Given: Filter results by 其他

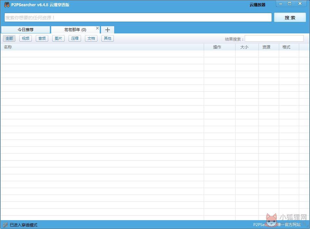Looking at the screenshot, I should 108,38.
